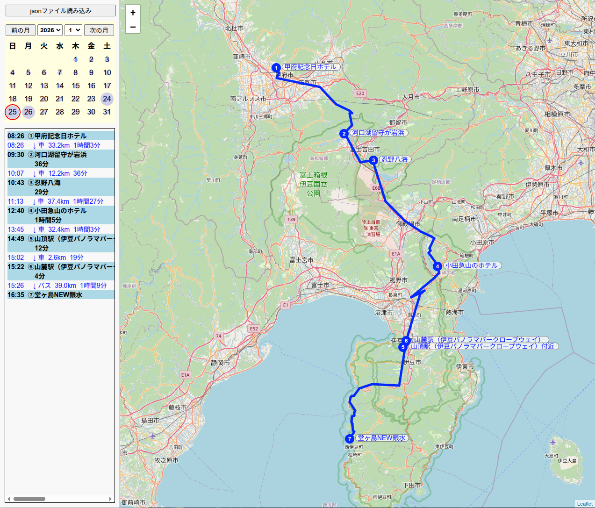Click the Leaflet attribution link

[584, 504]
